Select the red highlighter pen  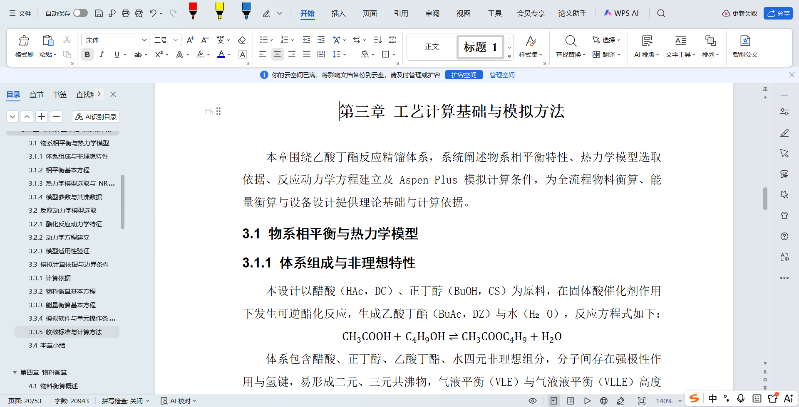pyautogui.click(x=193, y=11)
